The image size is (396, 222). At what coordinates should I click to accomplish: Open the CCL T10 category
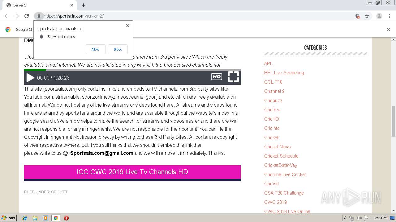pyautogui.click(x=273, y=82)
